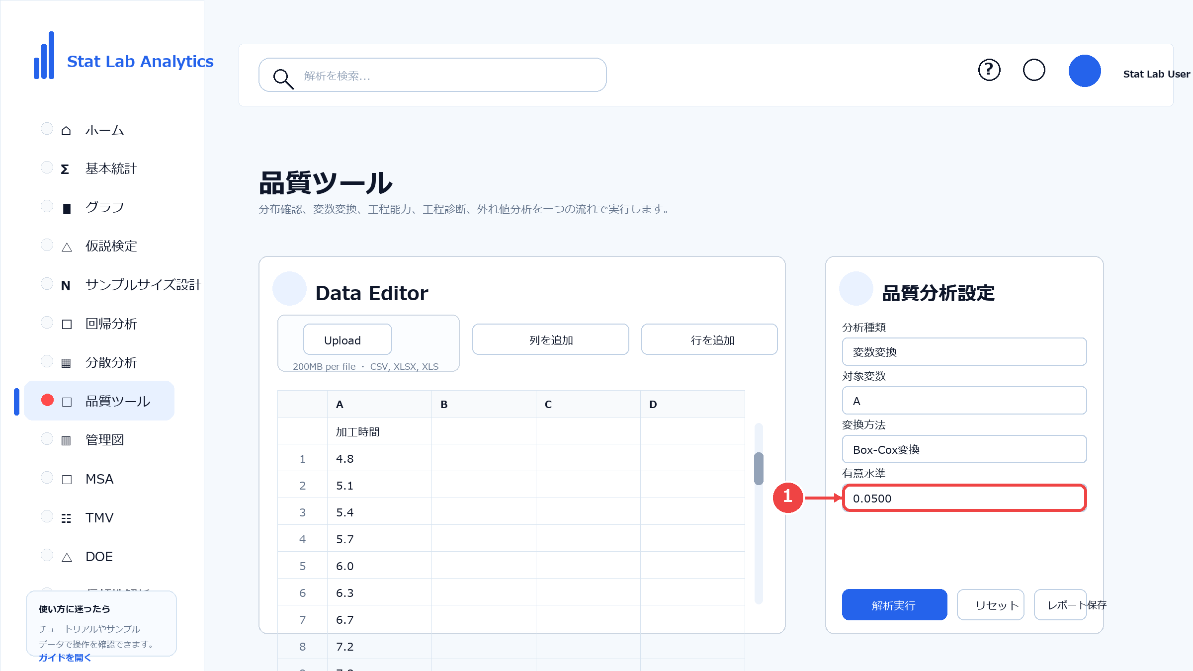
Task: Click the Data Editor vertical scrollbar thumb
Action: pyautogui.click(x=759, y=469)
